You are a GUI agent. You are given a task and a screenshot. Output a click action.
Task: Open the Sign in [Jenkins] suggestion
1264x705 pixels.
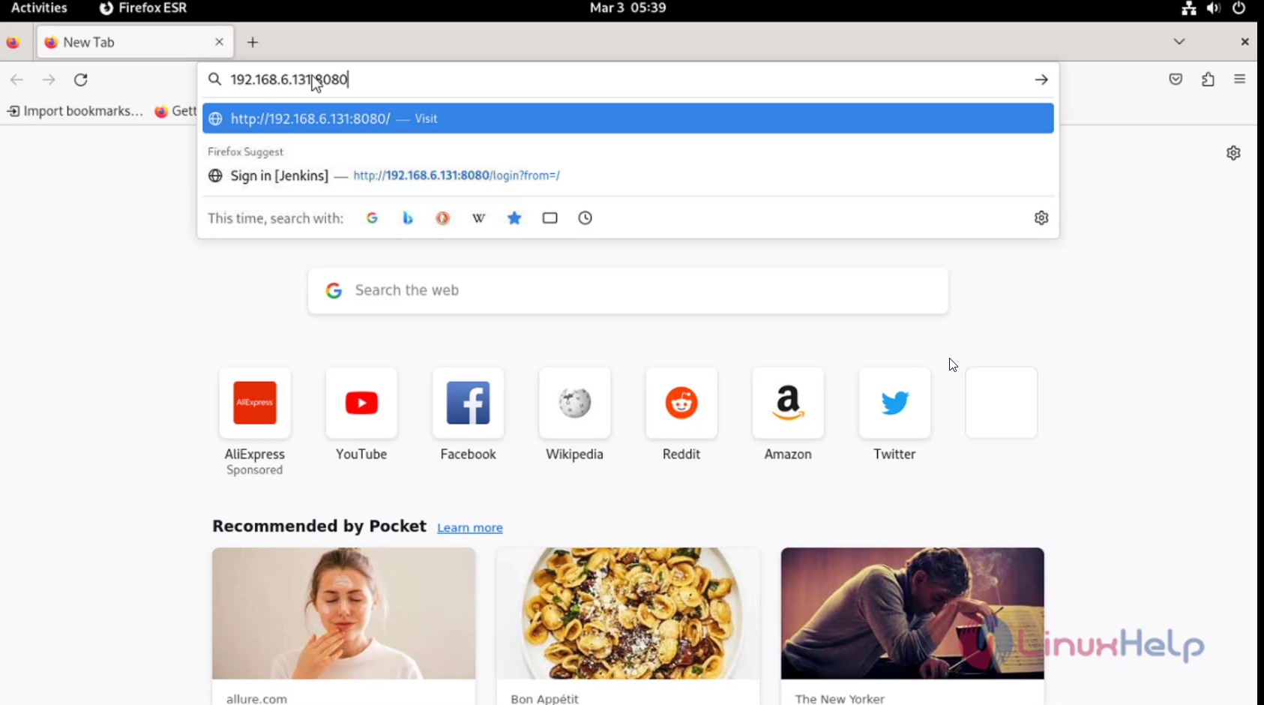point(628,175)
